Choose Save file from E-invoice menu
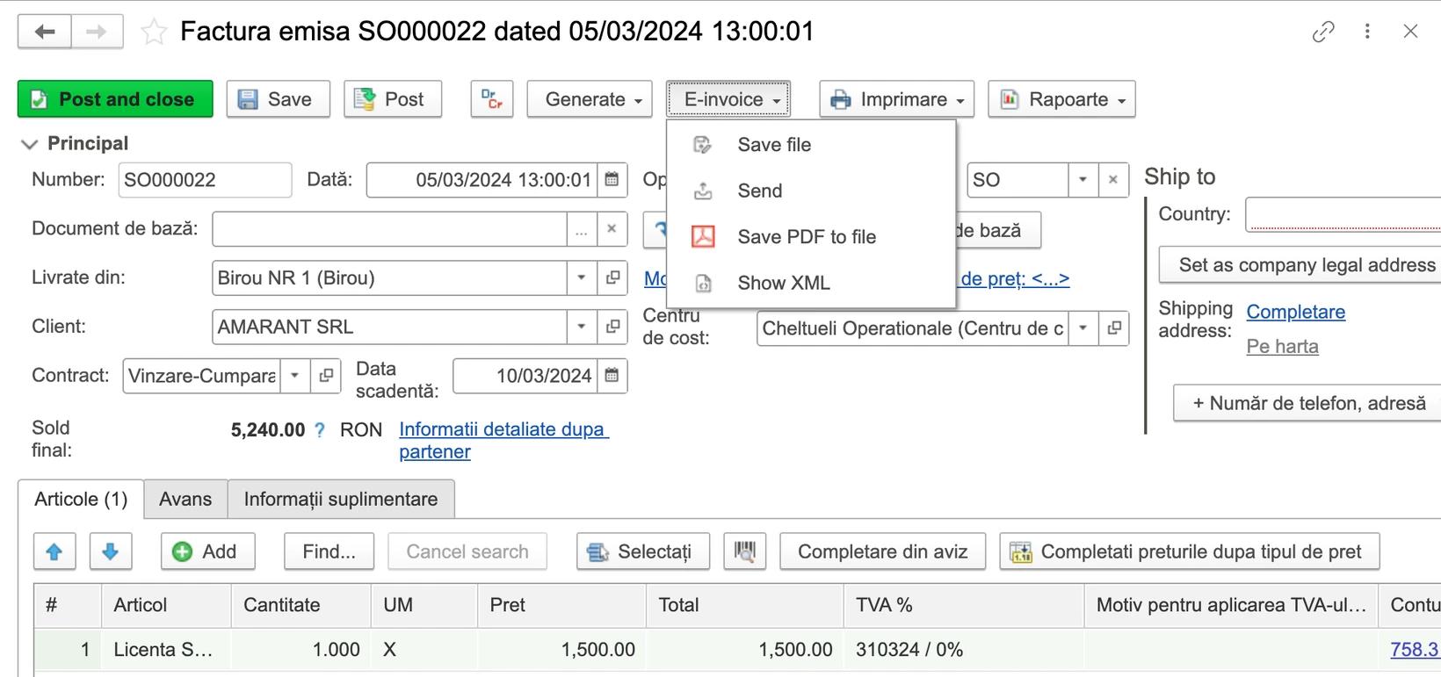 [811, 145]
